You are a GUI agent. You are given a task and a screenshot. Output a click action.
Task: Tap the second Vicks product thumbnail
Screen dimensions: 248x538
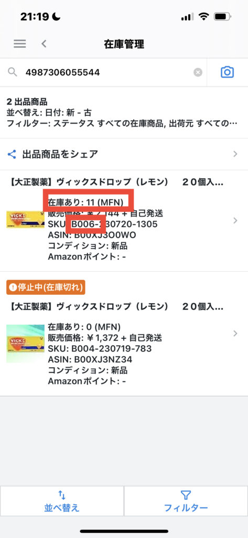coord(25,344)
